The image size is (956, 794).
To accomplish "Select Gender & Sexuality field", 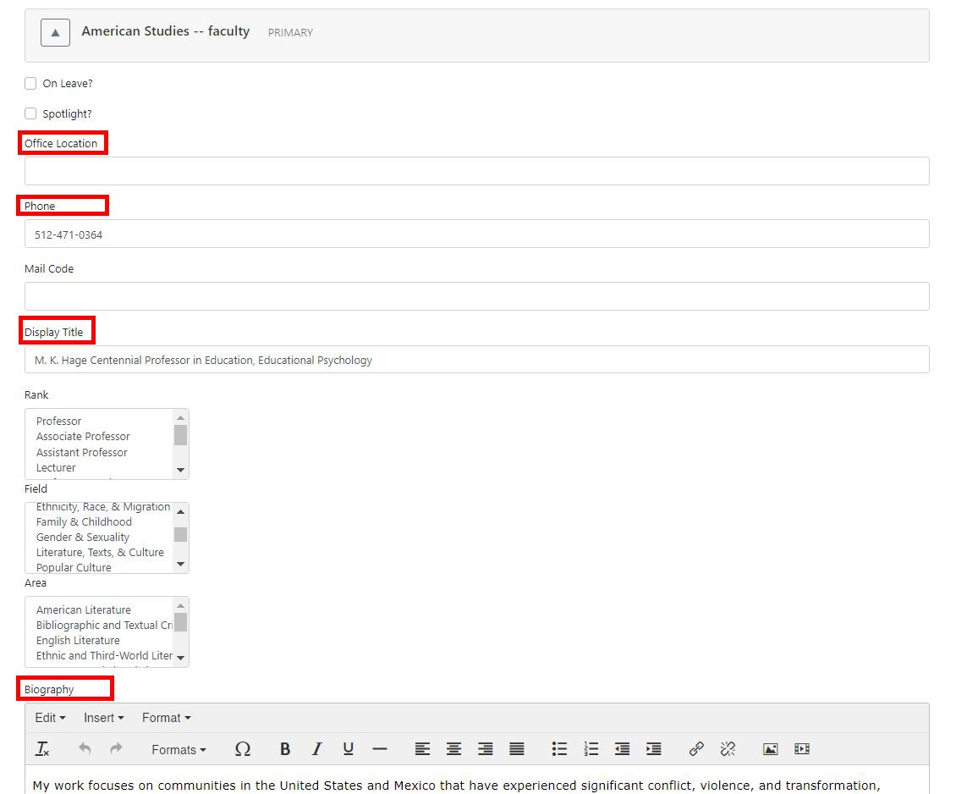I will point(83,538).
